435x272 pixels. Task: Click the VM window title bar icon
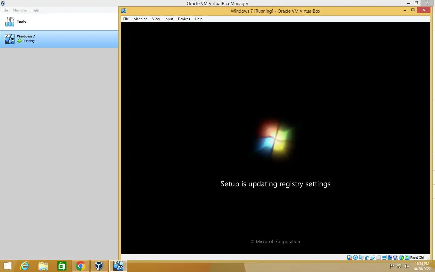point(124,11)
